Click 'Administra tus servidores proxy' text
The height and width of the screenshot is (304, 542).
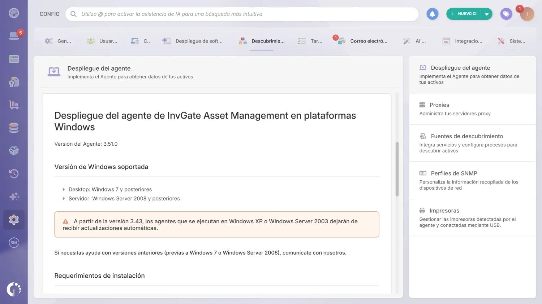(x=455, y=114)
